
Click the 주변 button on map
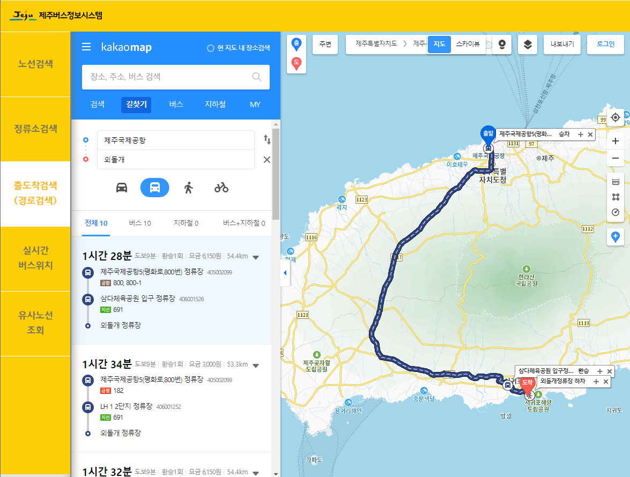[325, 44]
